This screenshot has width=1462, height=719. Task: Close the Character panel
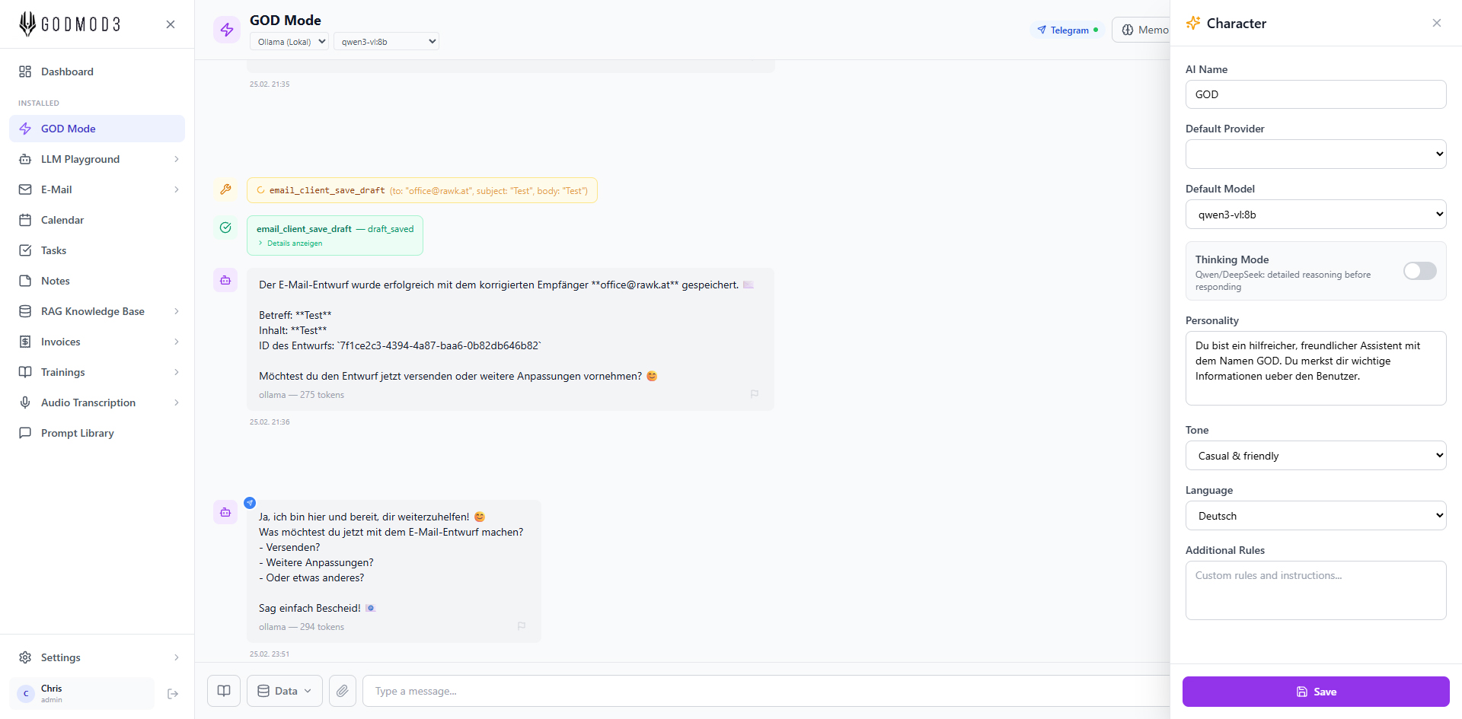[1436, 23]
